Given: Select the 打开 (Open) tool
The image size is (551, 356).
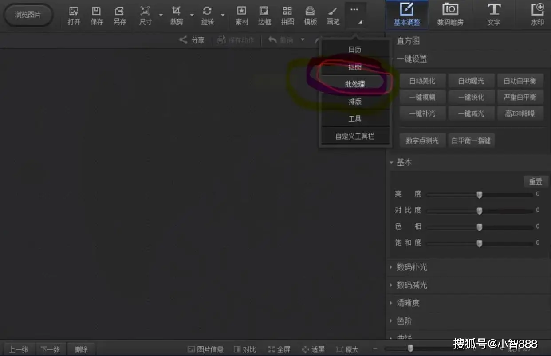Looking at the screenshot, I should 74,15.
